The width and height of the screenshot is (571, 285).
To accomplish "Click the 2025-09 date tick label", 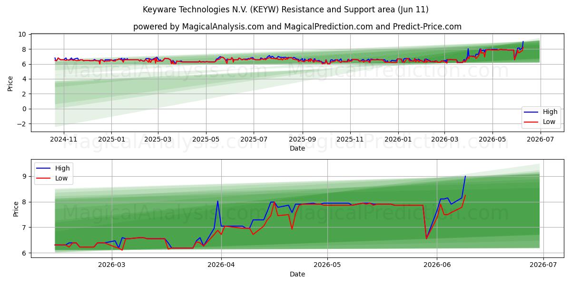I will click(302, 140).
